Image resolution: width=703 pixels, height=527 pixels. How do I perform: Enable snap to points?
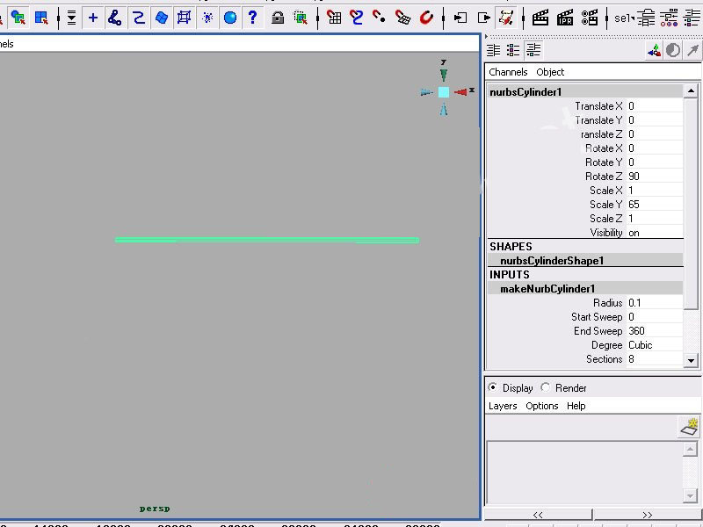pyautogui.click(x=380, y=18)
